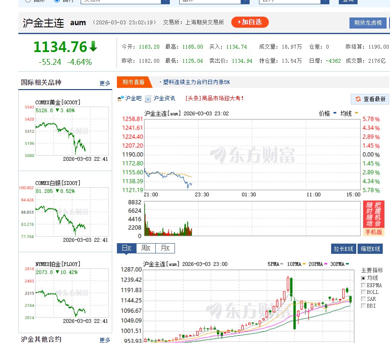Open the date dropdown before 查询
This screenshot has width=390, height=343.
pos(294,1)
